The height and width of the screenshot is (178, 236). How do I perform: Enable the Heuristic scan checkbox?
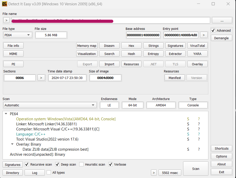tap(81, 164)
